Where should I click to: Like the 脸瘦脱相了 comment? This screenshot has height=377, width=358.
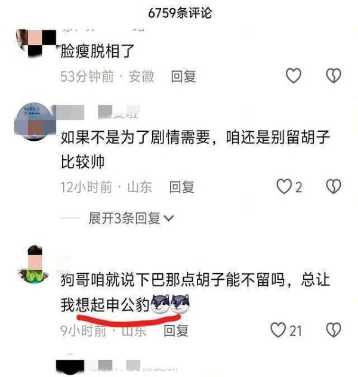[x=294, y=76]
